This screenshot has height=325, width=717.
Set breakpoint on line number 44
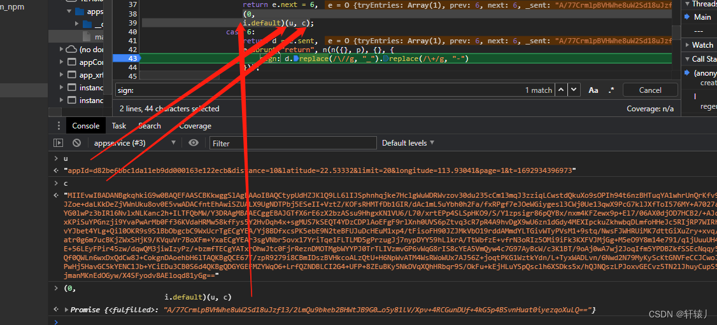(132, 67)
